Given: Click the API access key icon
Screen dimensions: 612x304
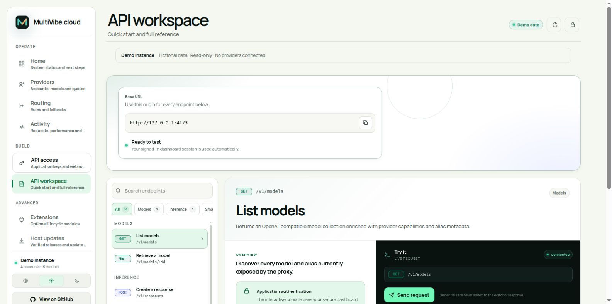Looking at the screenshot, I should (x=22, y=163).
